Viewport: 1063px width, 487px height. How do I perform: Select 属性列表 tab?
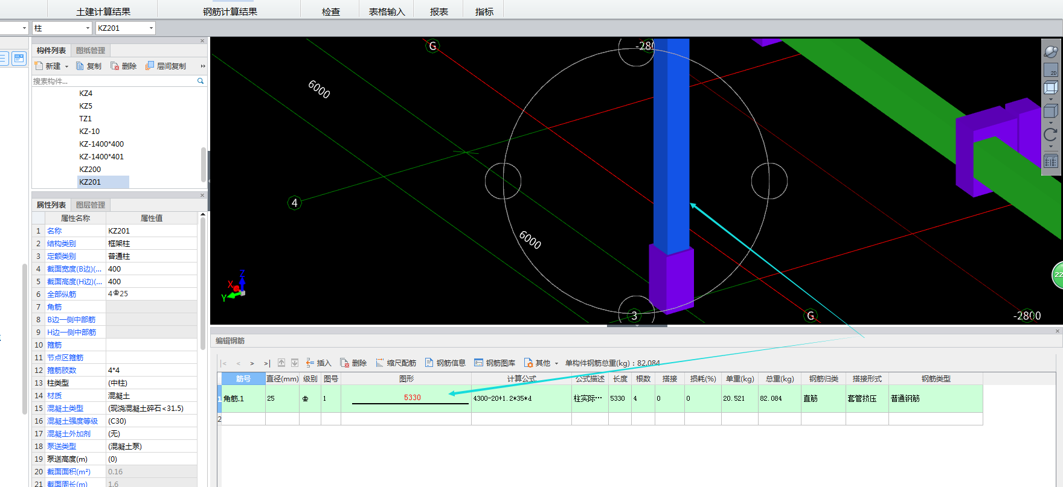click(51, 205)
